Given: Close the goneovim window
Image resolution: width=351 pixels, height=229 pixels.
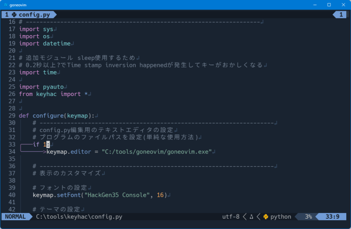Looking at the screenshot, I should coord(344,5).
